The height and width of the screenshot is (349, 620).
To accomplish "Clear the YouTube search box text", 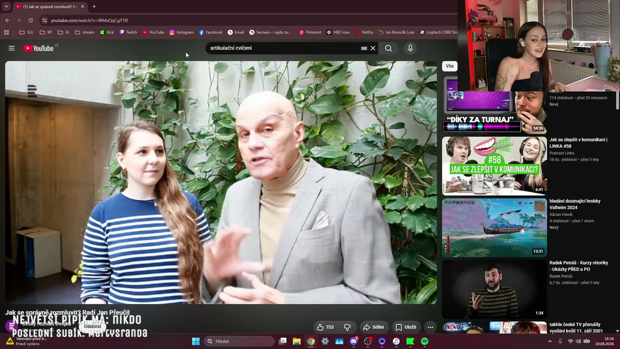I will [373, 48].
